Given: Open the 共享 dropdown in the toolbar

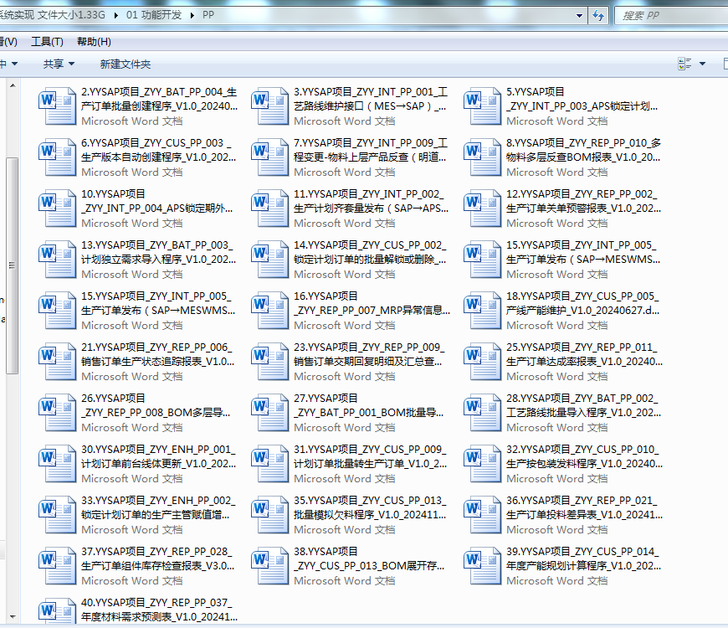Looking at the screenshot, I should [x=59, y=64].
